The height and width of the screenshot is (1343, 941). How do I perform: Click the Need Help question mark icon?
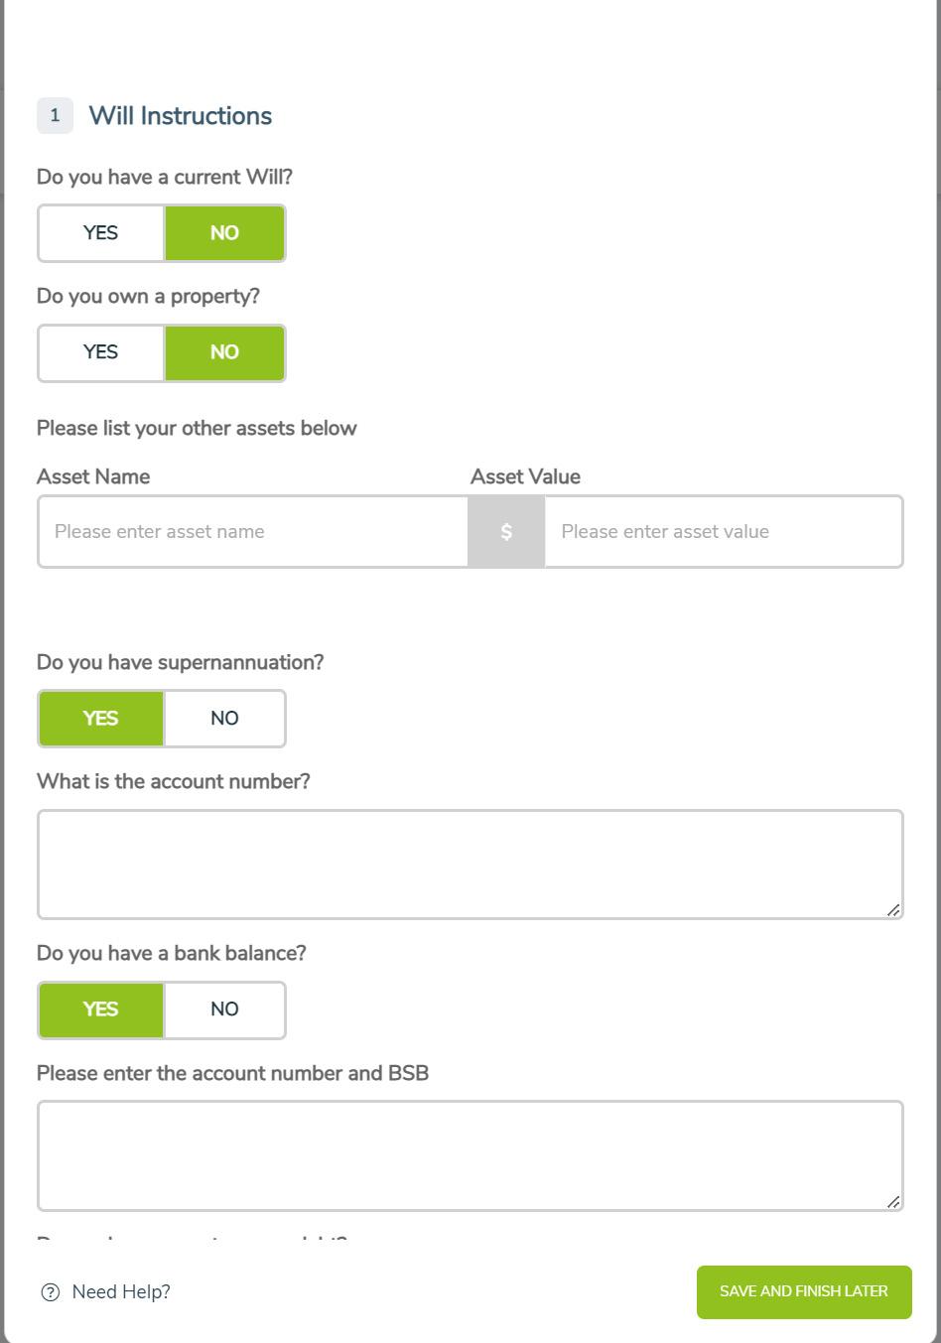coord(51,1291)
